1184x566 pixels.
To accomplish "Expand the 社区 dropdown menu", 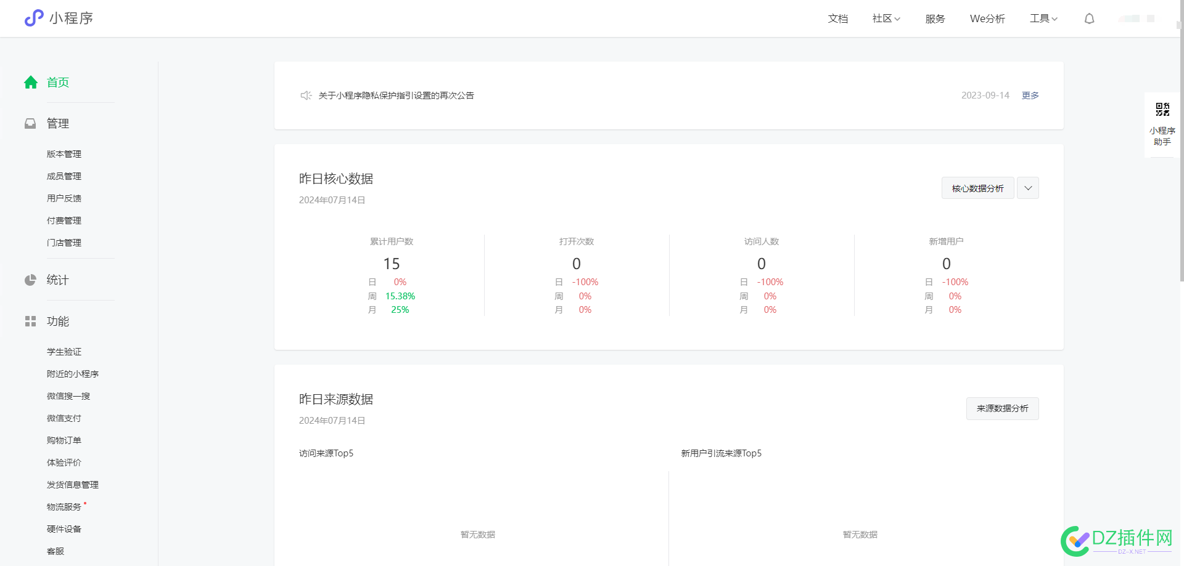I will [886, 18].
